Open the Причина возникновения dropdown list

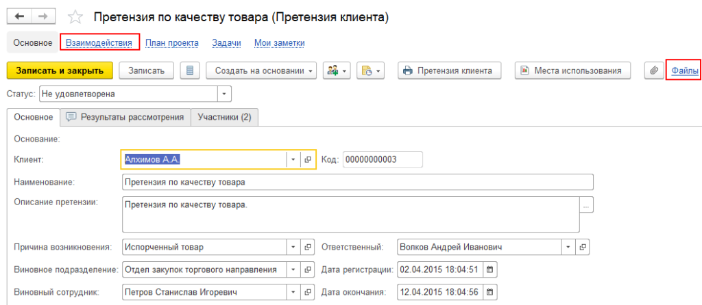[293, 247]
